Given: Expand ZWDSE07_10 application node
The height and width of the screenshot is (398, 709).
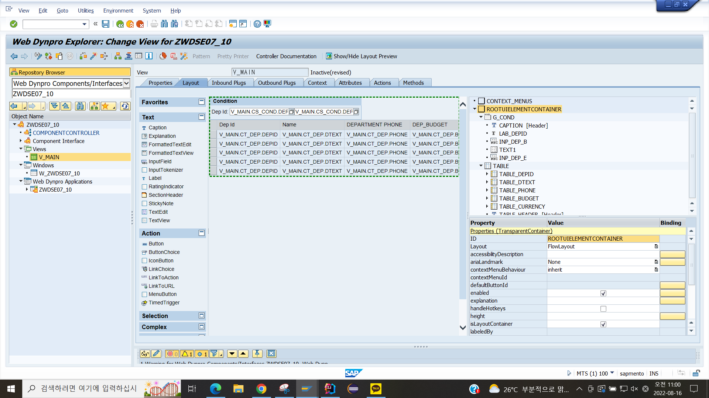Looking at the screenshot, I should 27,189.
